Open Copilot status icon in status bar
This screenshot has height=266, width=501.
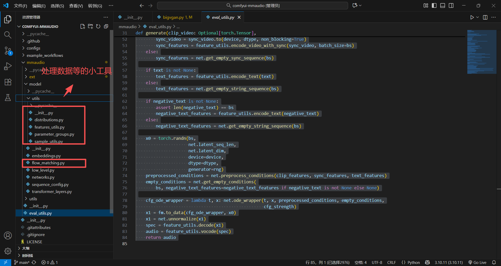(427, 262)
